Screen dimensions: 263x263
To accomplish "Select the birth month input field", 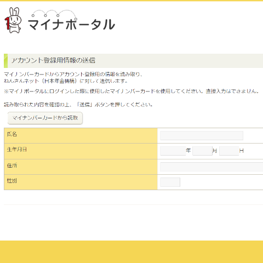I will [x=202, y=151].
